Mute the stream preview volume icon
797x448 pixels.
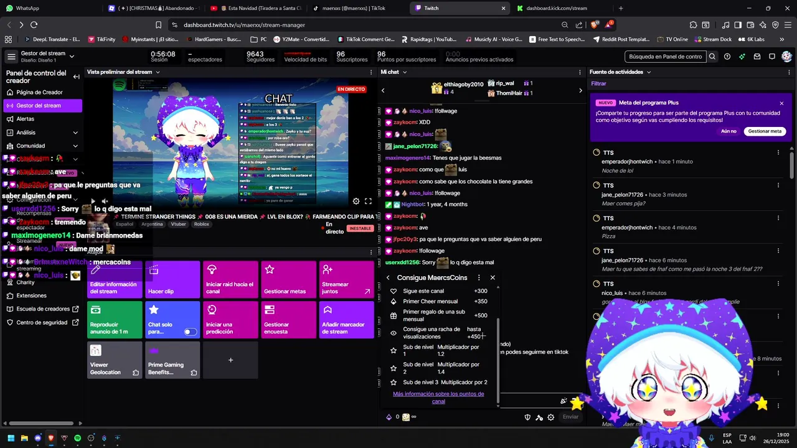(105, 201)
